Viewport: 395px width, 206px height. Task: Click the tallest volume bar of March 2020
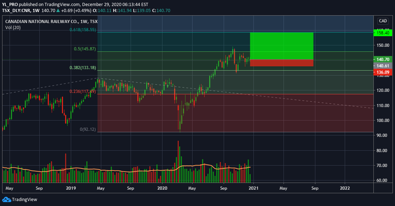pyautogui.click(x=178, y=162)
